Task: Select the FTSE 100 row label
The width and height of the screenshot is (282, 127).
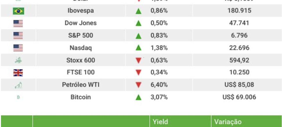Action: pyautogui.click(x=80, y=73)
